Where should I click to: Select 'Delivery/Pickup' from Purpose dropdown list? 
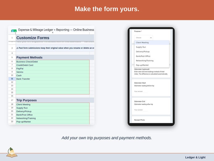pos(152,52)
